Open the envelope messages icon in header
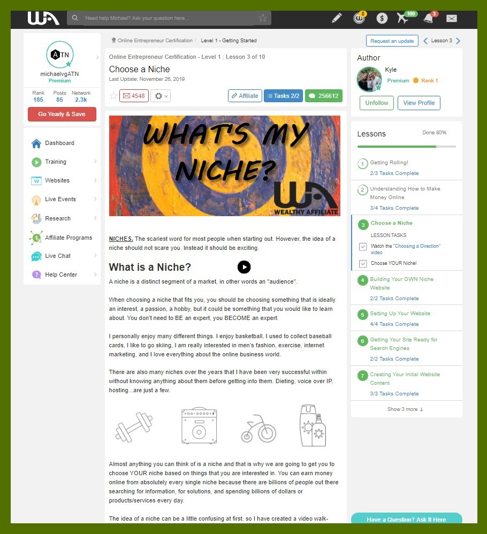This screenshot has height=534, width=487. (452, 18)
